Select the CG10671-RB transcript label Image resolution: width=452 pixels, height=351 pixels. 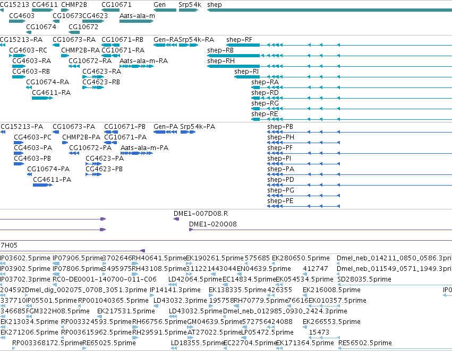pos(123,40)
